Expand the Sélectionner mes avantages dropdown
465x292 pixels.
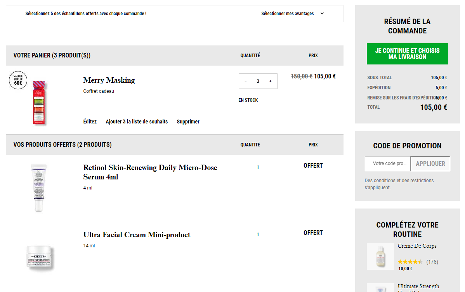[292, 13]
